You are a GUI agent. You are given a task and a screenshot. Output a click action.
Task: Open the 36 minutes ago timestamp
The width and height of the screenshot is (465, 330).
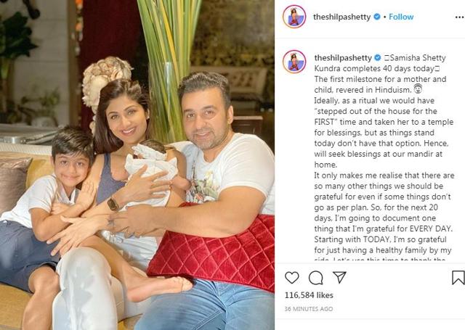309,309
